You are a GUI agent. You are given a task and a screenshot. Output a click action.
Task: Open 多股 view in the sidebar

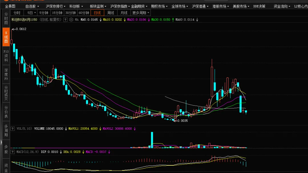click(6, 149)
